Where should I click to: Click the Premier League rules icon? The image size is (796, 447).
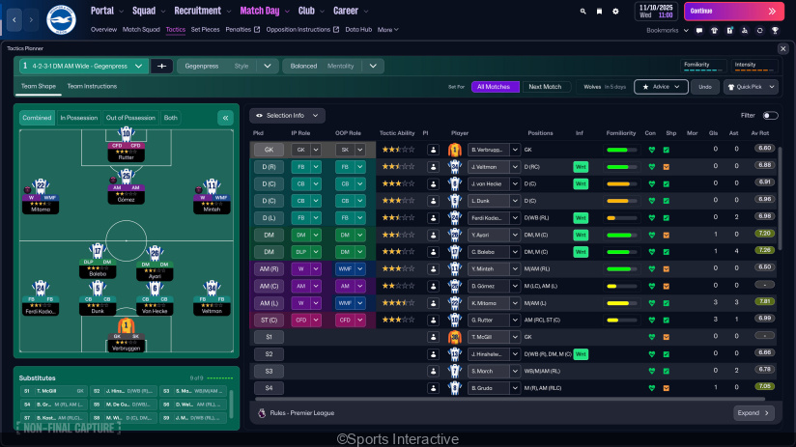[262, 413]
